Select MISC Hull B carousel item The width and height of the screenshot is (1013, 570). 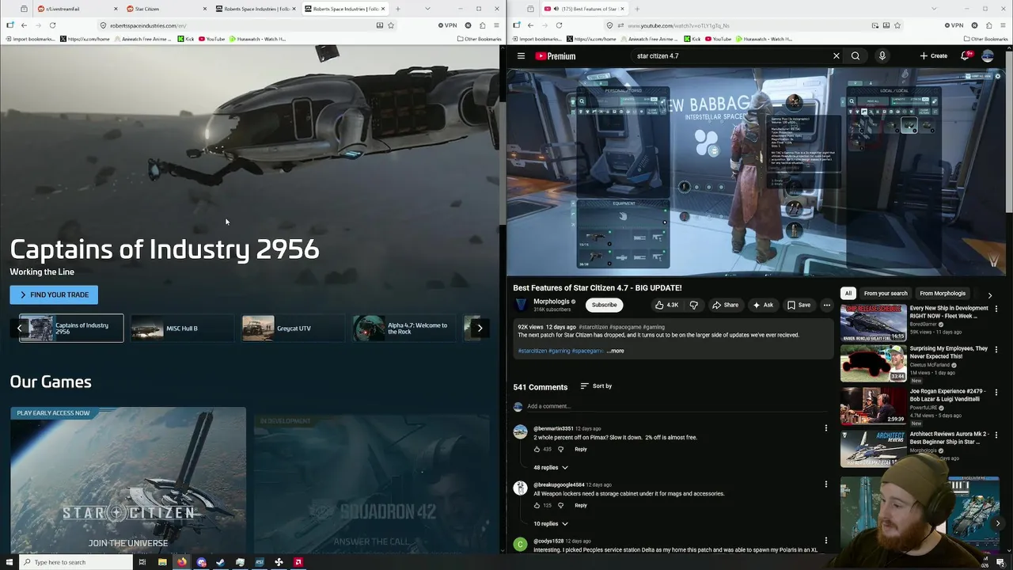(x=181, y=328)
